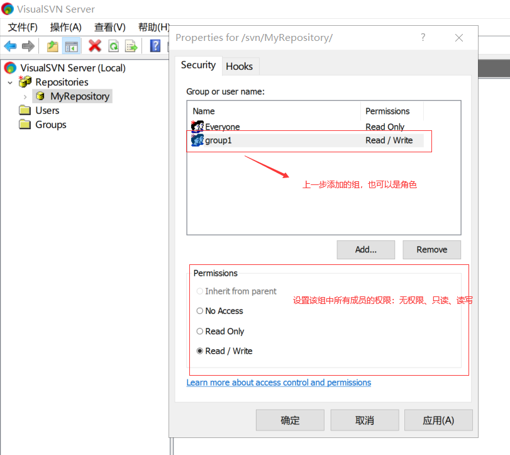Open the 操作(A) menu
The width and height of the screenshot is (510, 455).
pos(65,27)
